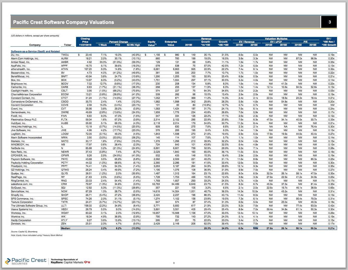Image resolution: width=348 pixels, height=270 pixels.
Task: Click the 'TWOU' ticker symbol
Action: (65, 55)
